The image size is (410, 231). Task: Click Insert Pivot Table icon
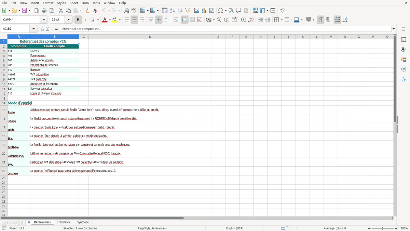tap(212, 11)
